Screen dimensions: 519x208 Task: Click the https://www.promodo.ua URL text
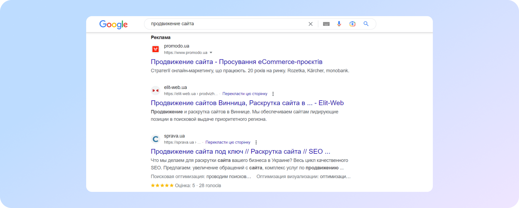pos(186,53)
